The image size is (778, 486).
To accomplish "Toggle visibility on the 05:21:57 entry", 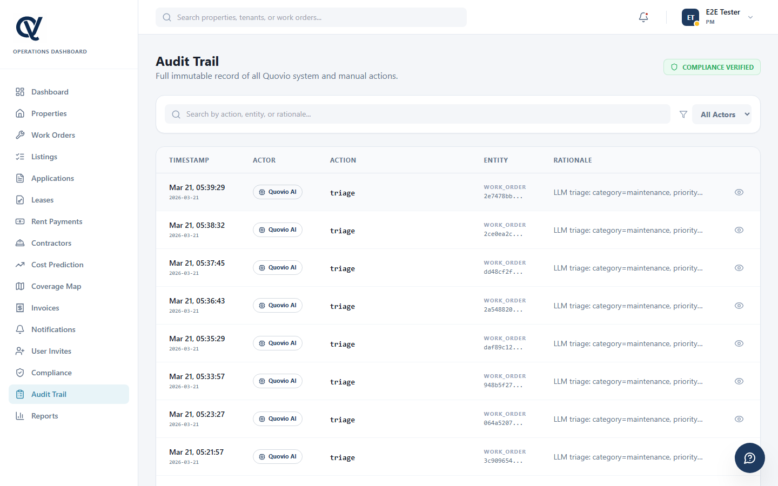I will click(x=739, y=456).
